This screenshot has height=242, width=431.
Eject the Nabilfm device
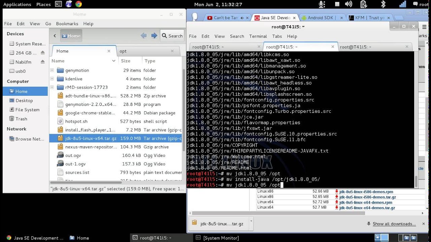click(x=42, y=62)
